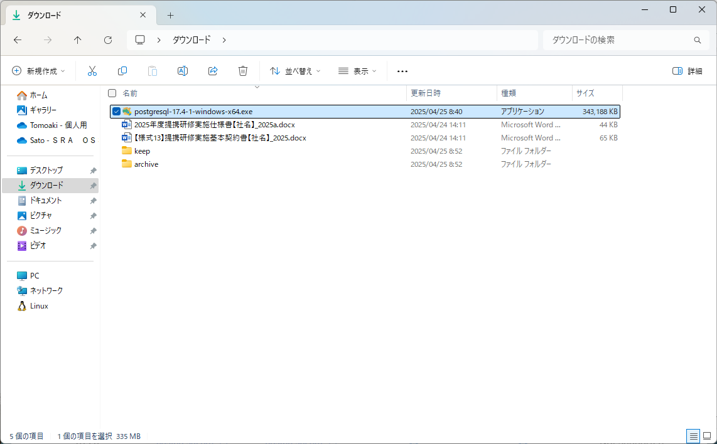717x444 pixels.
Task: Expand the 新規作成 dropdown menu
Action: click(39, 71)
